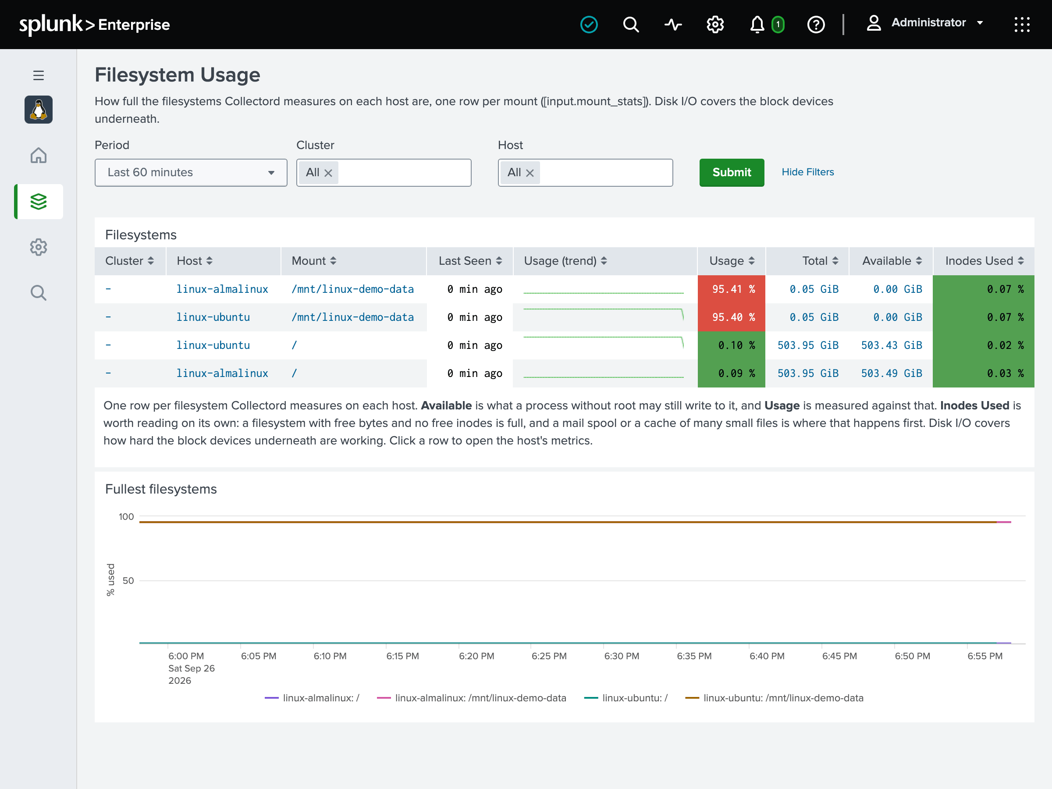Open the sidebar gear settings icon
The height and width of the screenshot is (789, 1052).
[39, 247]
